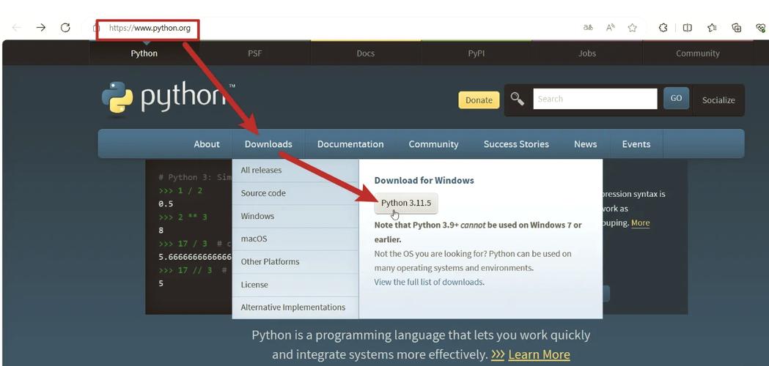Click the GO search button

click(676, 99)
